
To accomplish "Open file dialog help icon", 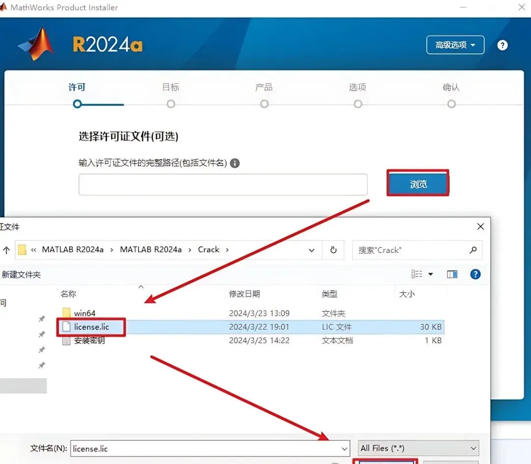I will 475,274.
